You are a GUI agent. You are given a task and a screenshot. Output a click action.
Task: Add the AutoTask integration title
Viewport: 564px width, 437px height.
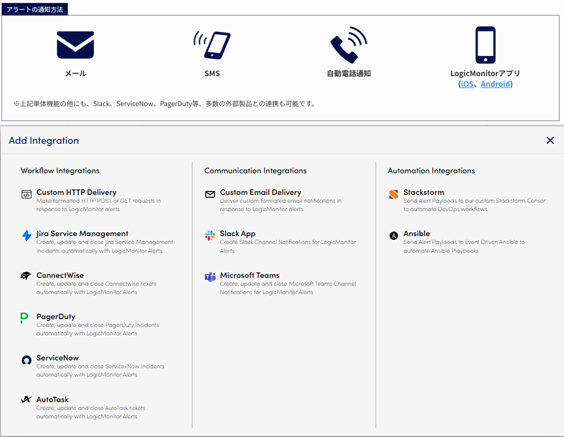(52, 400)
